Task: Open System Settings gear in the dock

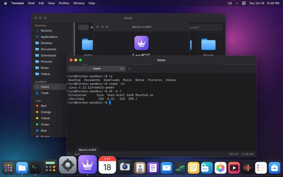Action: click(68, 165)
